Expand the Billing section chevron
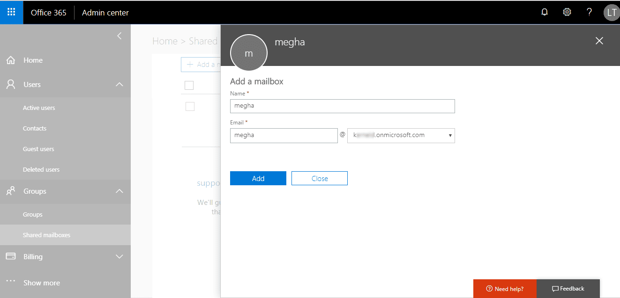 tap(120, 257)
